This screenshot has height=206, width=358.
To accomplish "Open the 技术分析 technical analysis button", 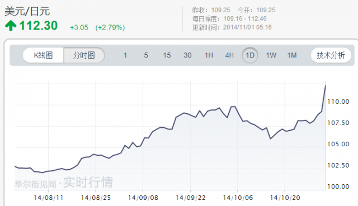I will (x=331, y=55).
